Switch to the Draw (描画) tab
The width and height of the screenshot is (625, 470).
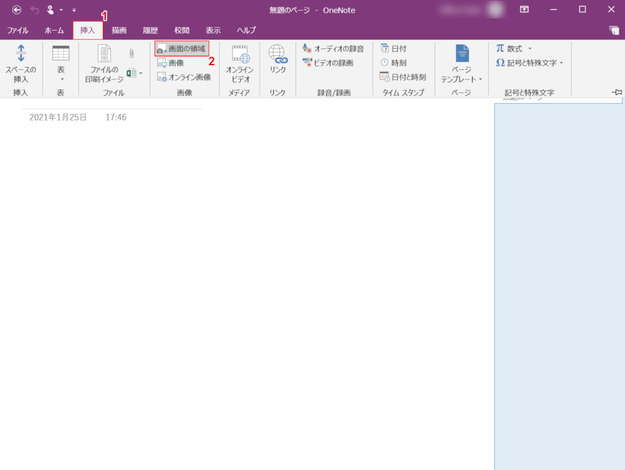[119, 30]
